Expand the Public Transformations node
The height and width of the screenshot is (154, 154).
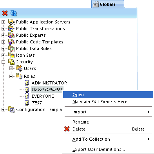pyautogui.click(x=3, y=29)
